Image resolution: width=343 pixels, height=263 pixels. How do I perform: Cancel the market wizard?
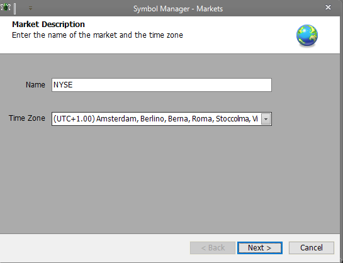coord(312,248)
